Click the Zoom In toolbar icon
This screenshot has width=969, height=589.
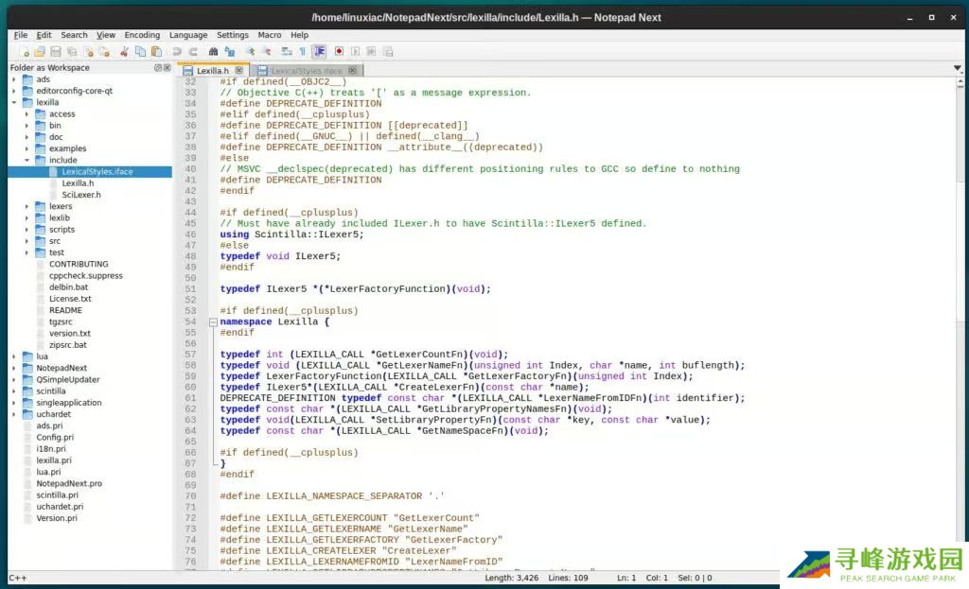pyautogui.click(x=251, y=51)
